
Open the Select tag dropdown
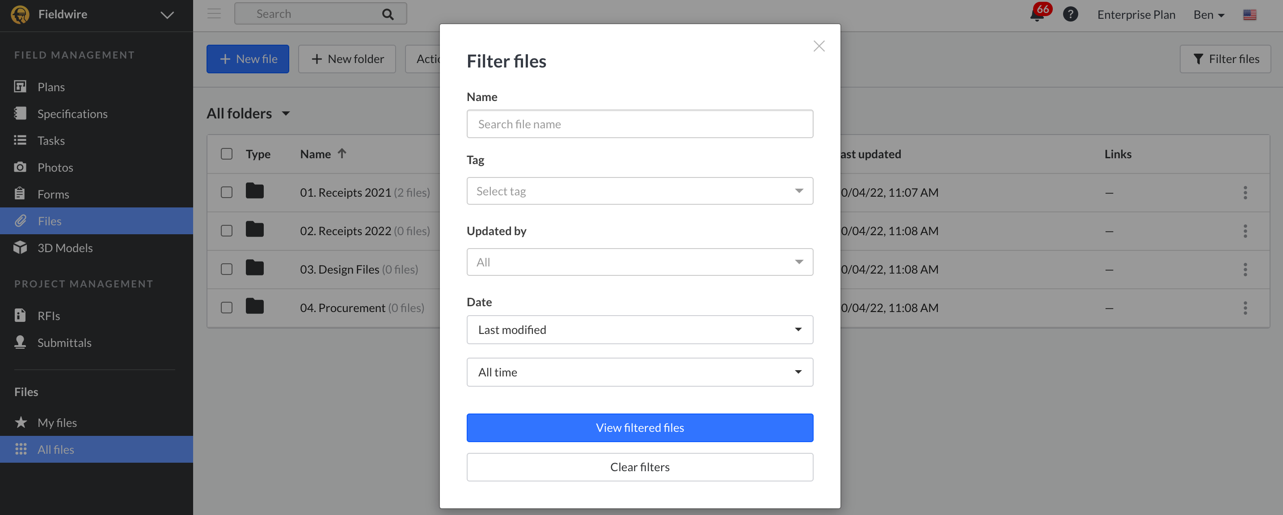640,191
